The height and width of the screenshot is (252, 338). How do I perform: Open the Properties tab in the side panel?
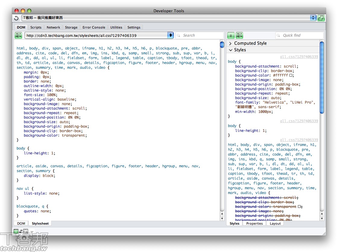pos(254,223)
